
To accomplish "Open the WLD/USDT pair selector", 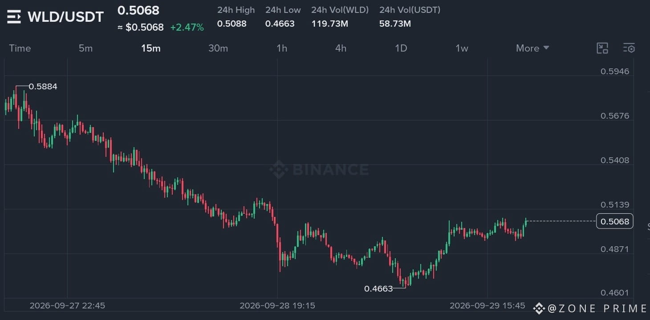I will [65, 17].
